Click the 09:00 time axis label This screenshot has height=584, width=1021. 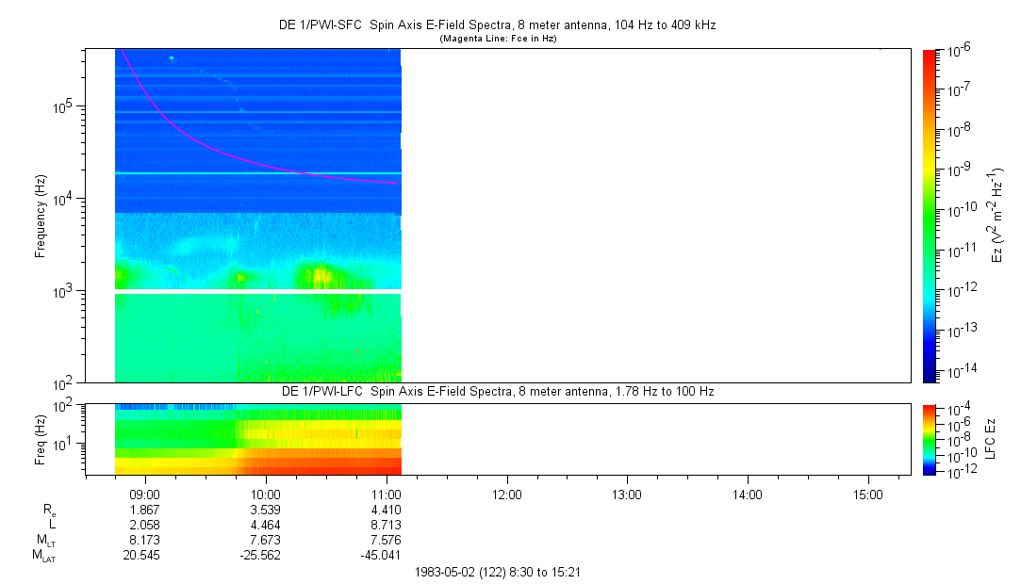[144, 495]
